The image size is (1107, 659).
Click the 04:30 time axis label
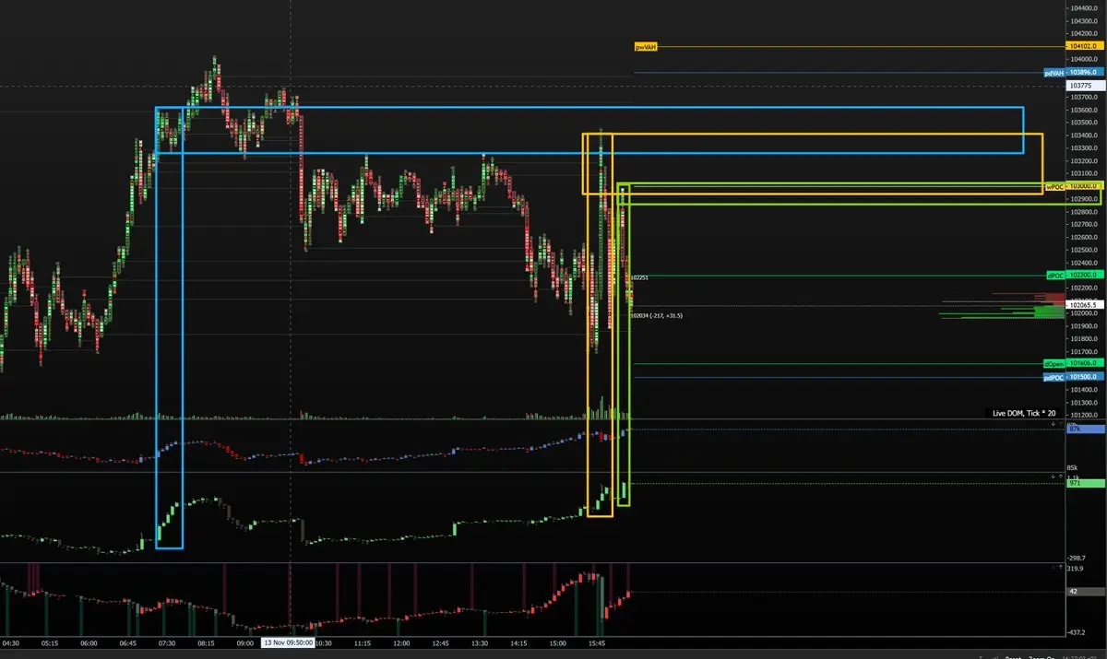(11, 642)
